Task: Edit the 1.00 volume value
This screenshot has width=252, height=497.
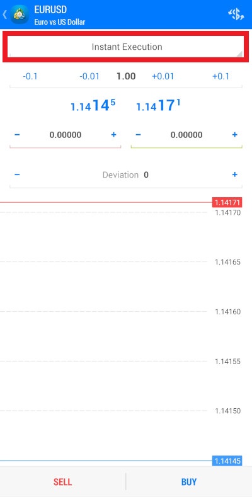Action: click(126, 76)
